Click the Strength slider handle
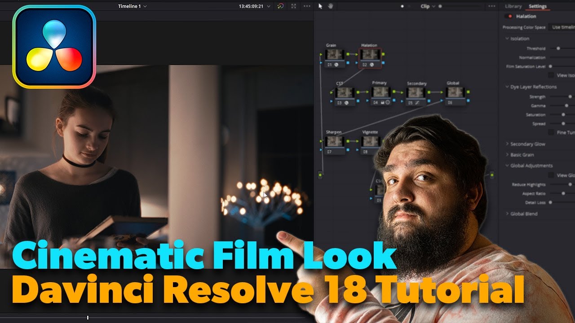The image size is (575, 323). pos(570,97)
